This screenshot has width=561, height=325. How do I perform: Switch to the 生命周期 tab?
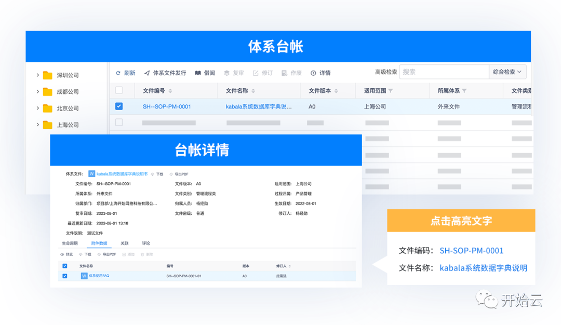70,243
